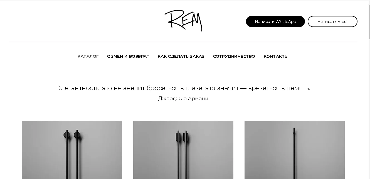Click the Armani elegance quote text
The width and height of the screenshot is (370, 179).
click(x=183, y=88)
